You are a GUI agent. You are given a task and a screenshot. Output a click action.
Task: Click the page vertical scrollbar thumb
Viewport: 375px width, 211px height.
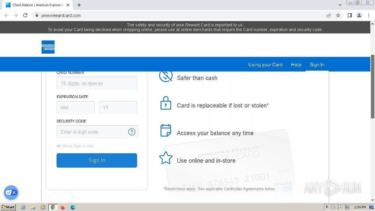tap(373, 86)
